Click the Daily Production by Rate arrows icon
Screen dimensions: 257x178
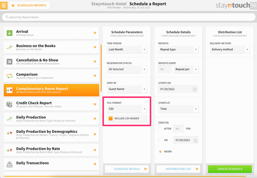point(9,150)
